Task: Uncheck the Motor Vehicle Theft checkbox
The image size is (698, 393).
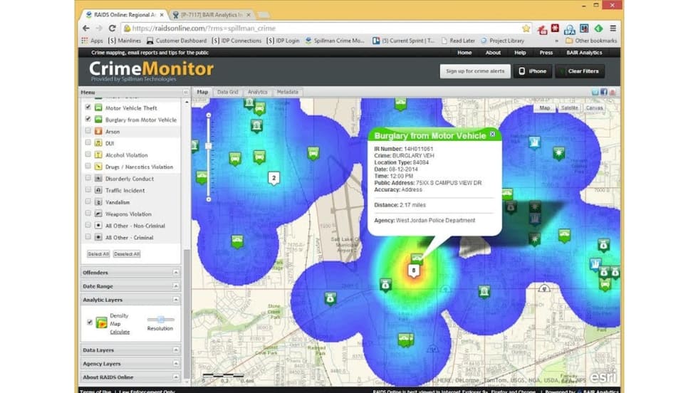Action: tap(88, 108)
